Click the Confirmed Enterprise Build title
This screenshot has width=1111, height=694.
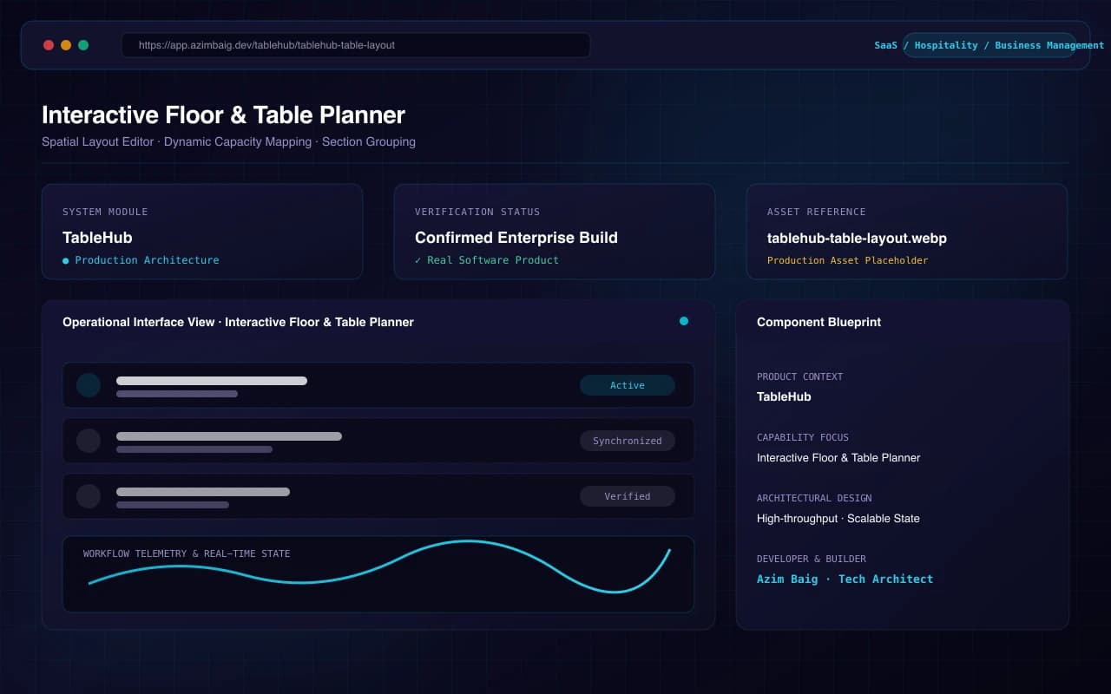coord(516,237)
